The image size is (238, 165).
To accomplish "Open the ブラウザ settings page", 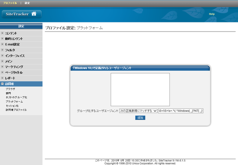I will [10, 89].
